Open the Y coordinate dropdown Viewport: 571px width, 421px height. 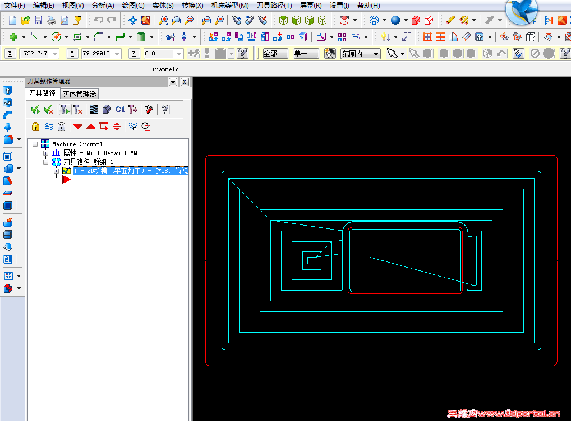pos(117,54)
